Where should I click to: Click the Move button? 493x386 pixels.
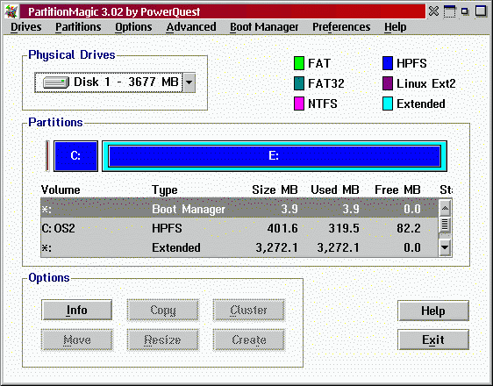[76, 340]
